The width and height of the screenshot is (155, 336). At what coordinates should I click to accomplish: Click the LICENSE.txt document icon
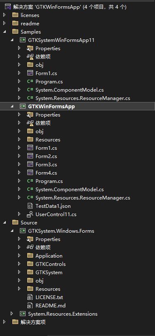(x=30, y=297)
